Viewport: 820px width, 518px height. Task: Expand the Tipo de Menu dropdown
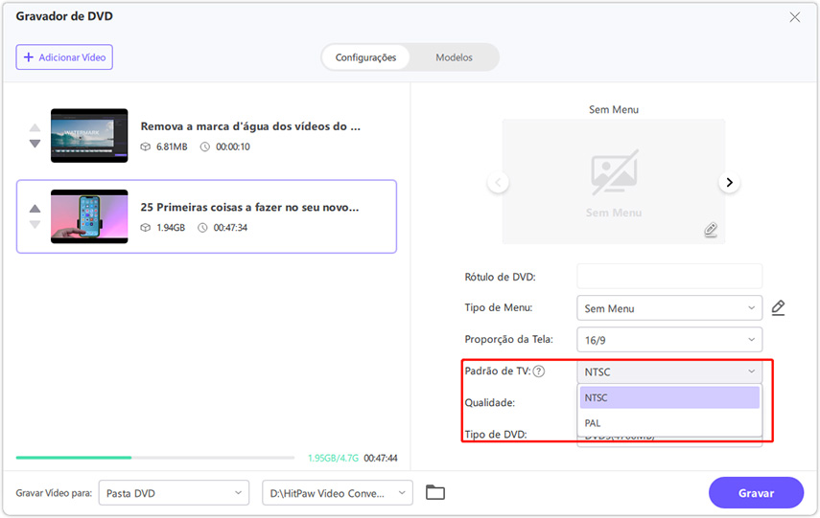(x=668, y=308)
